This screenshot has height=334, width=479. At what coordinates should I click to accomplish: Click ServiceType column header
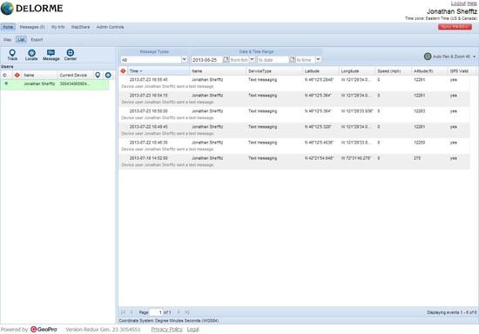pyautogui.click(x=274, y=71)
